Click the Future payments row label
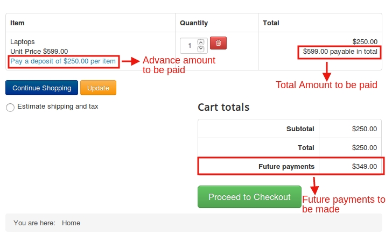The image size is (392, 235). coord(286,166)
